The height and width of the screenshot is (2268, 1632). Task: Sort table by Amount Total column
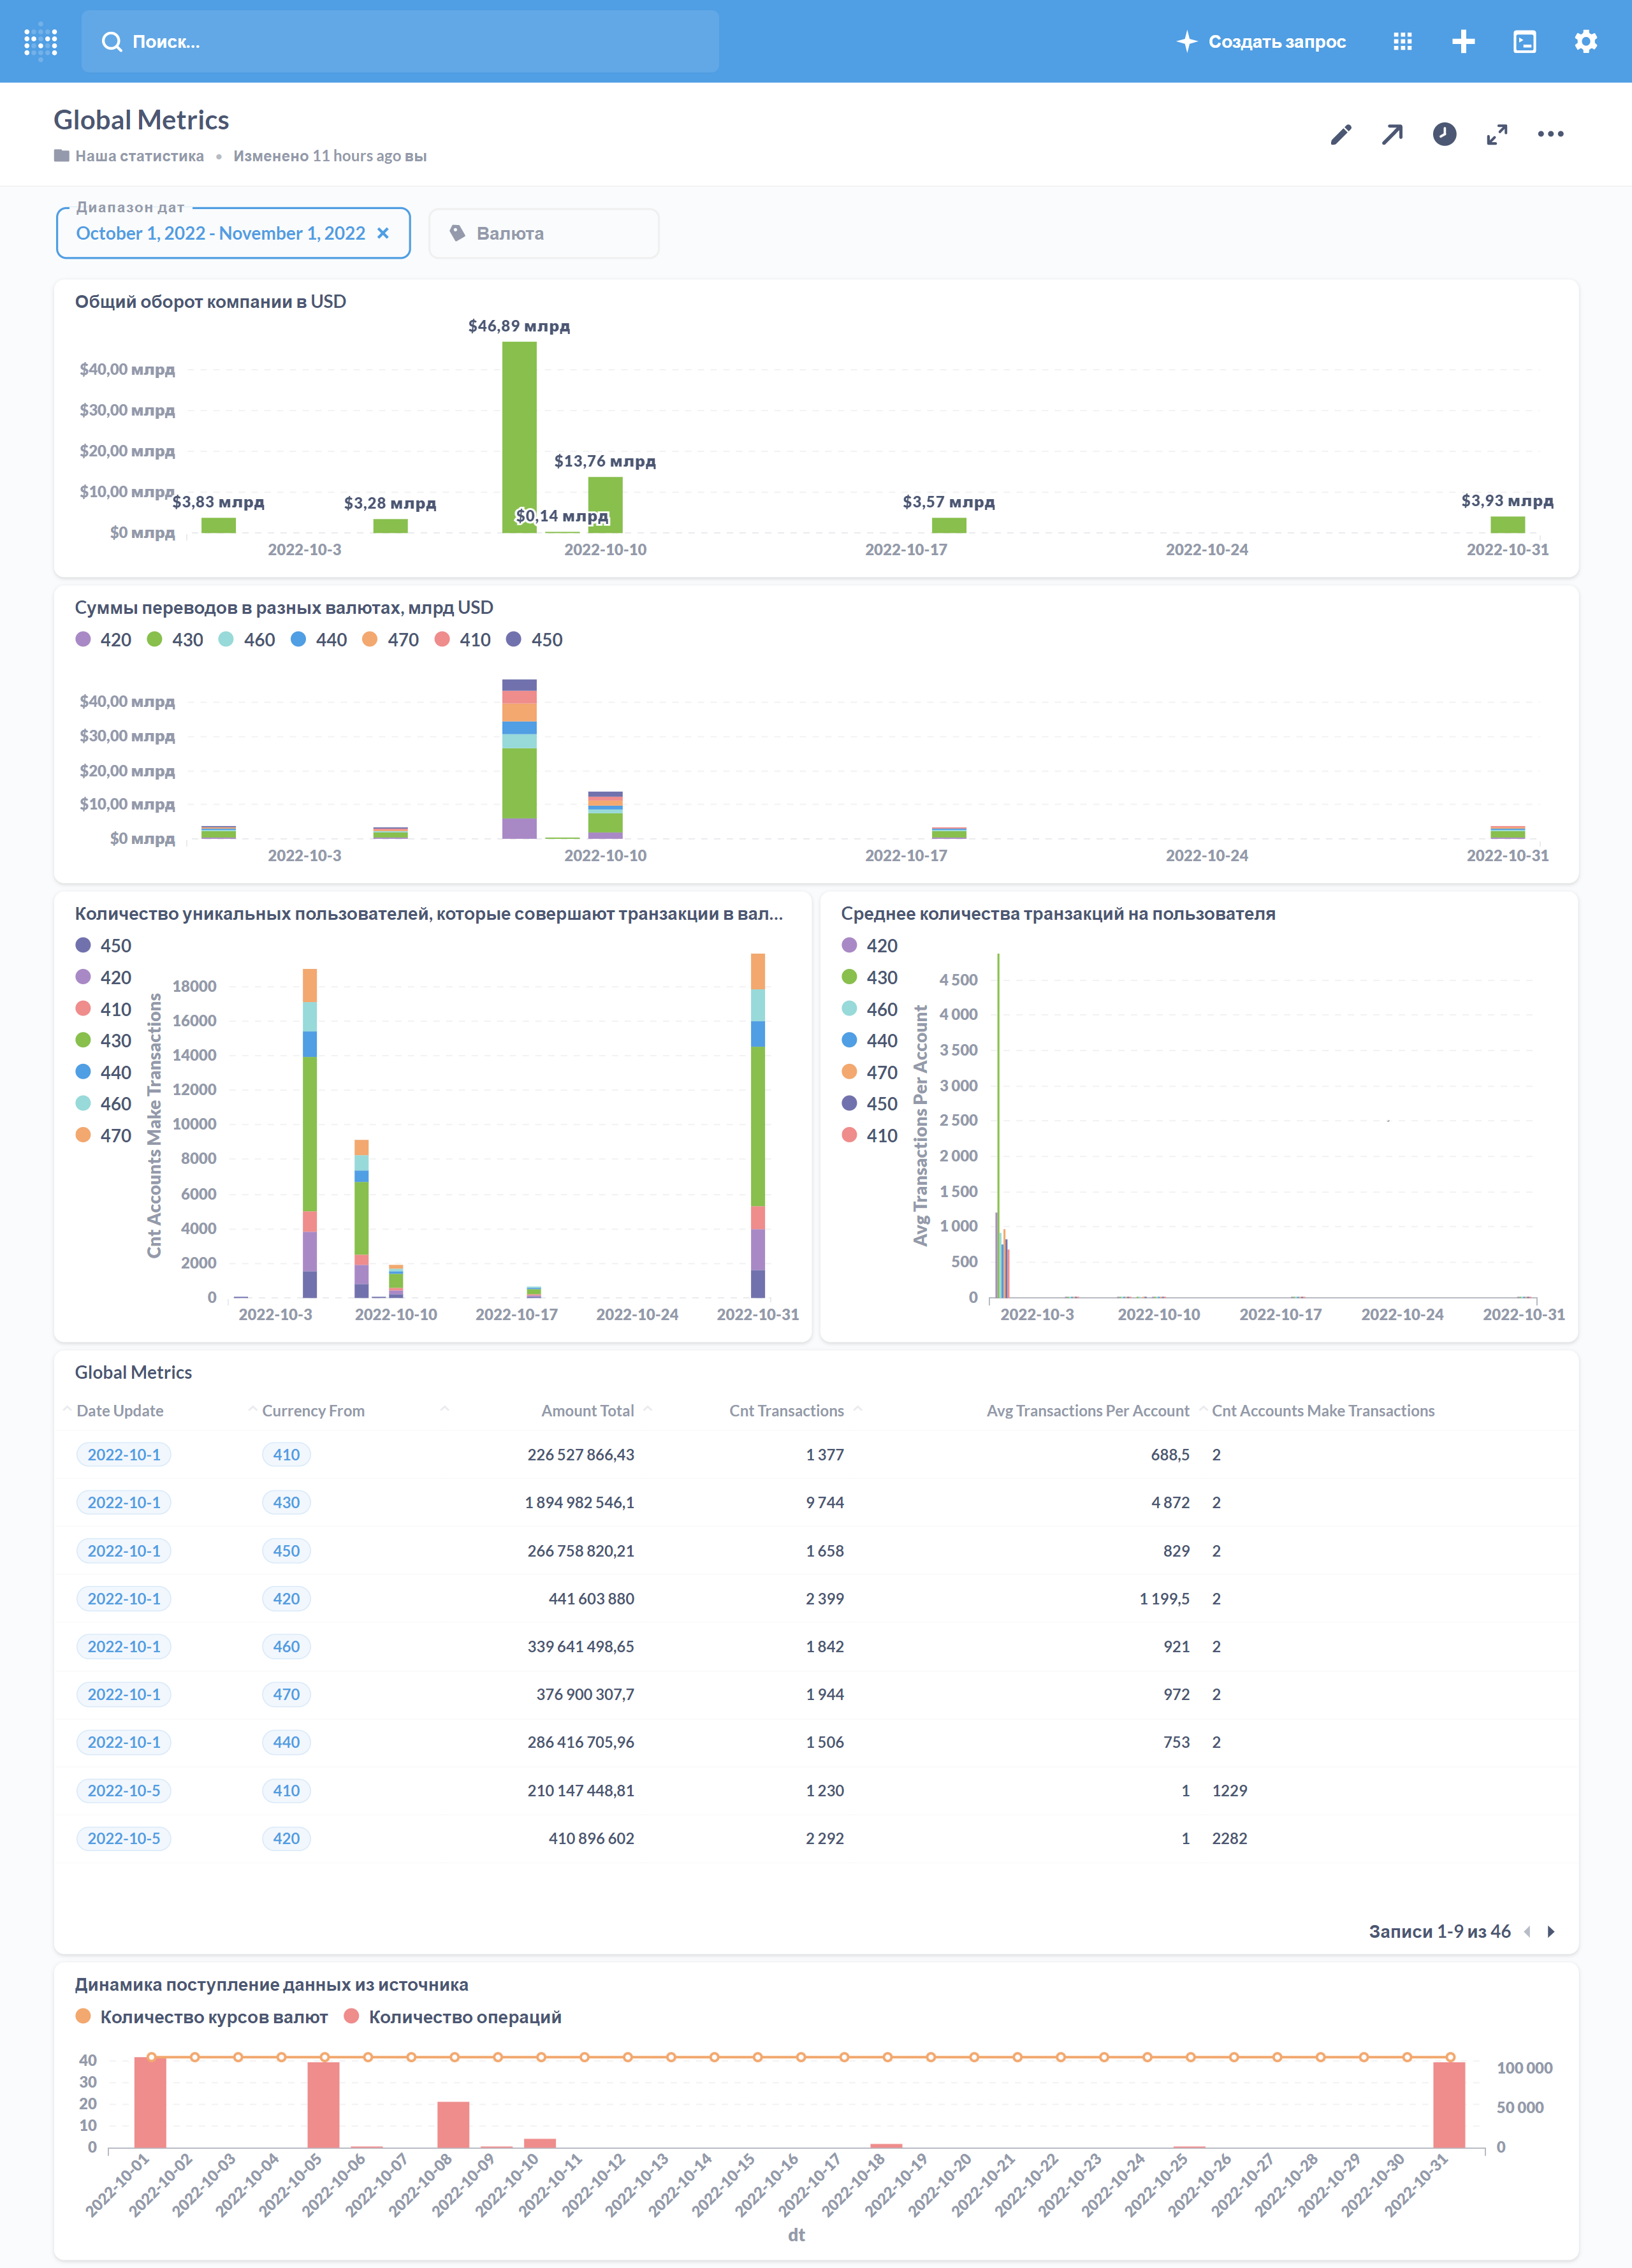587,1410
